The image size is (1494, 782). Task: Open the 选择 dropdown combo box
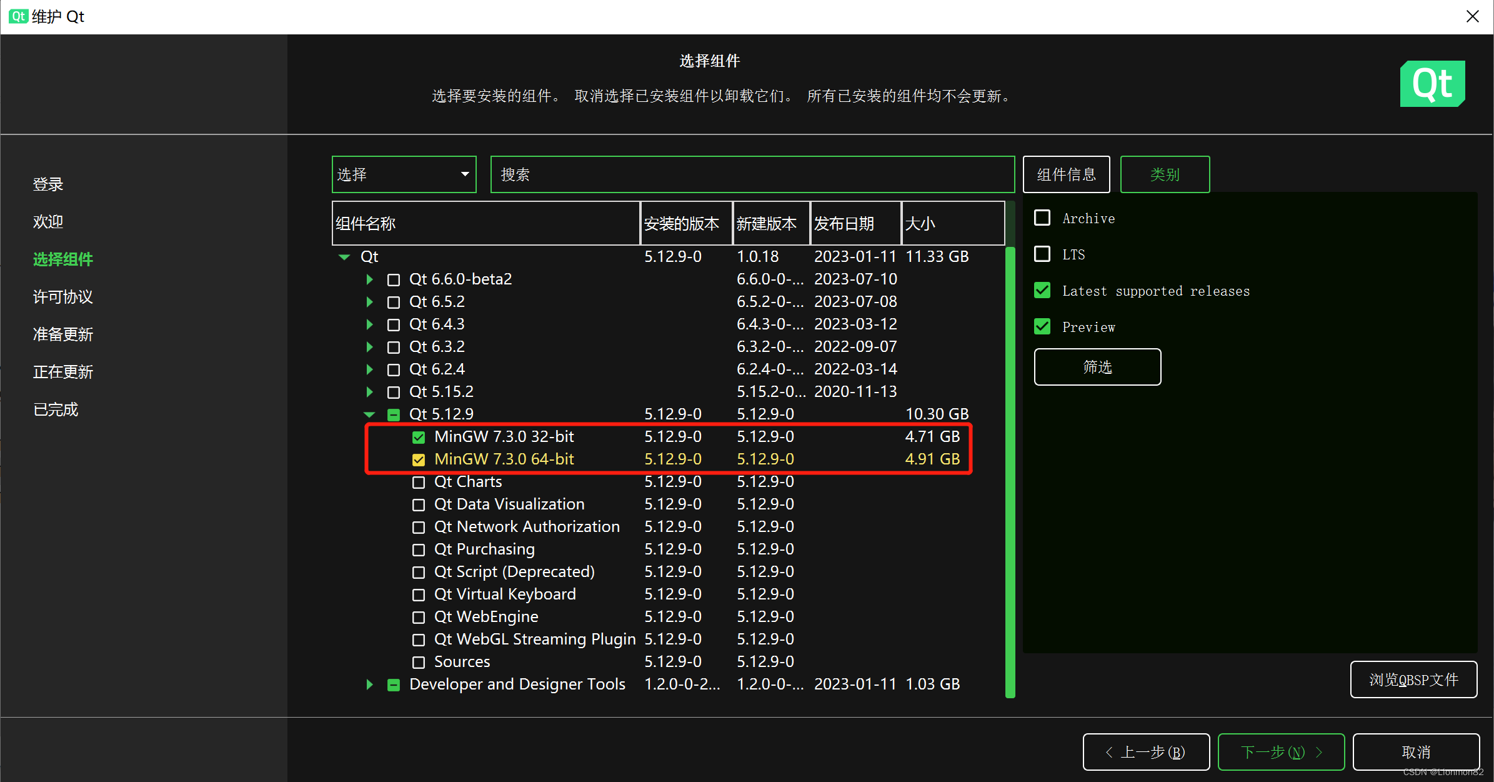(404, 174)
